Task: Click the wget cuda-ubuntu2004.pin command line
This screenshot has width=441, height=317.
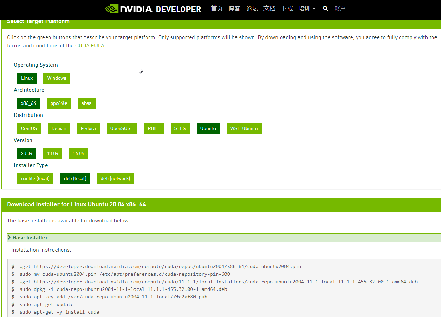Action: (160, 266)
